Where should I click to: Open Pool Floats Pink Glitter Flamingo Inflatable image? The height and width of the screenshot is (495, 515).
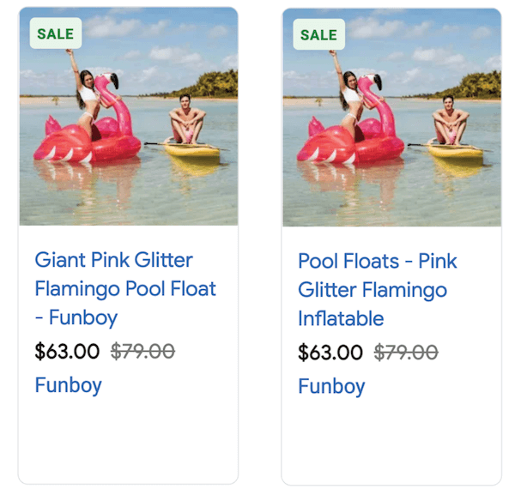[391, 117]
